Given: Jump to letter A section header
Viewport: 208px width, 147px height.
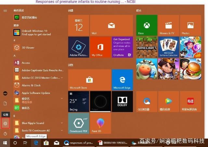Looking at the screenshot, I should [14, 56].
